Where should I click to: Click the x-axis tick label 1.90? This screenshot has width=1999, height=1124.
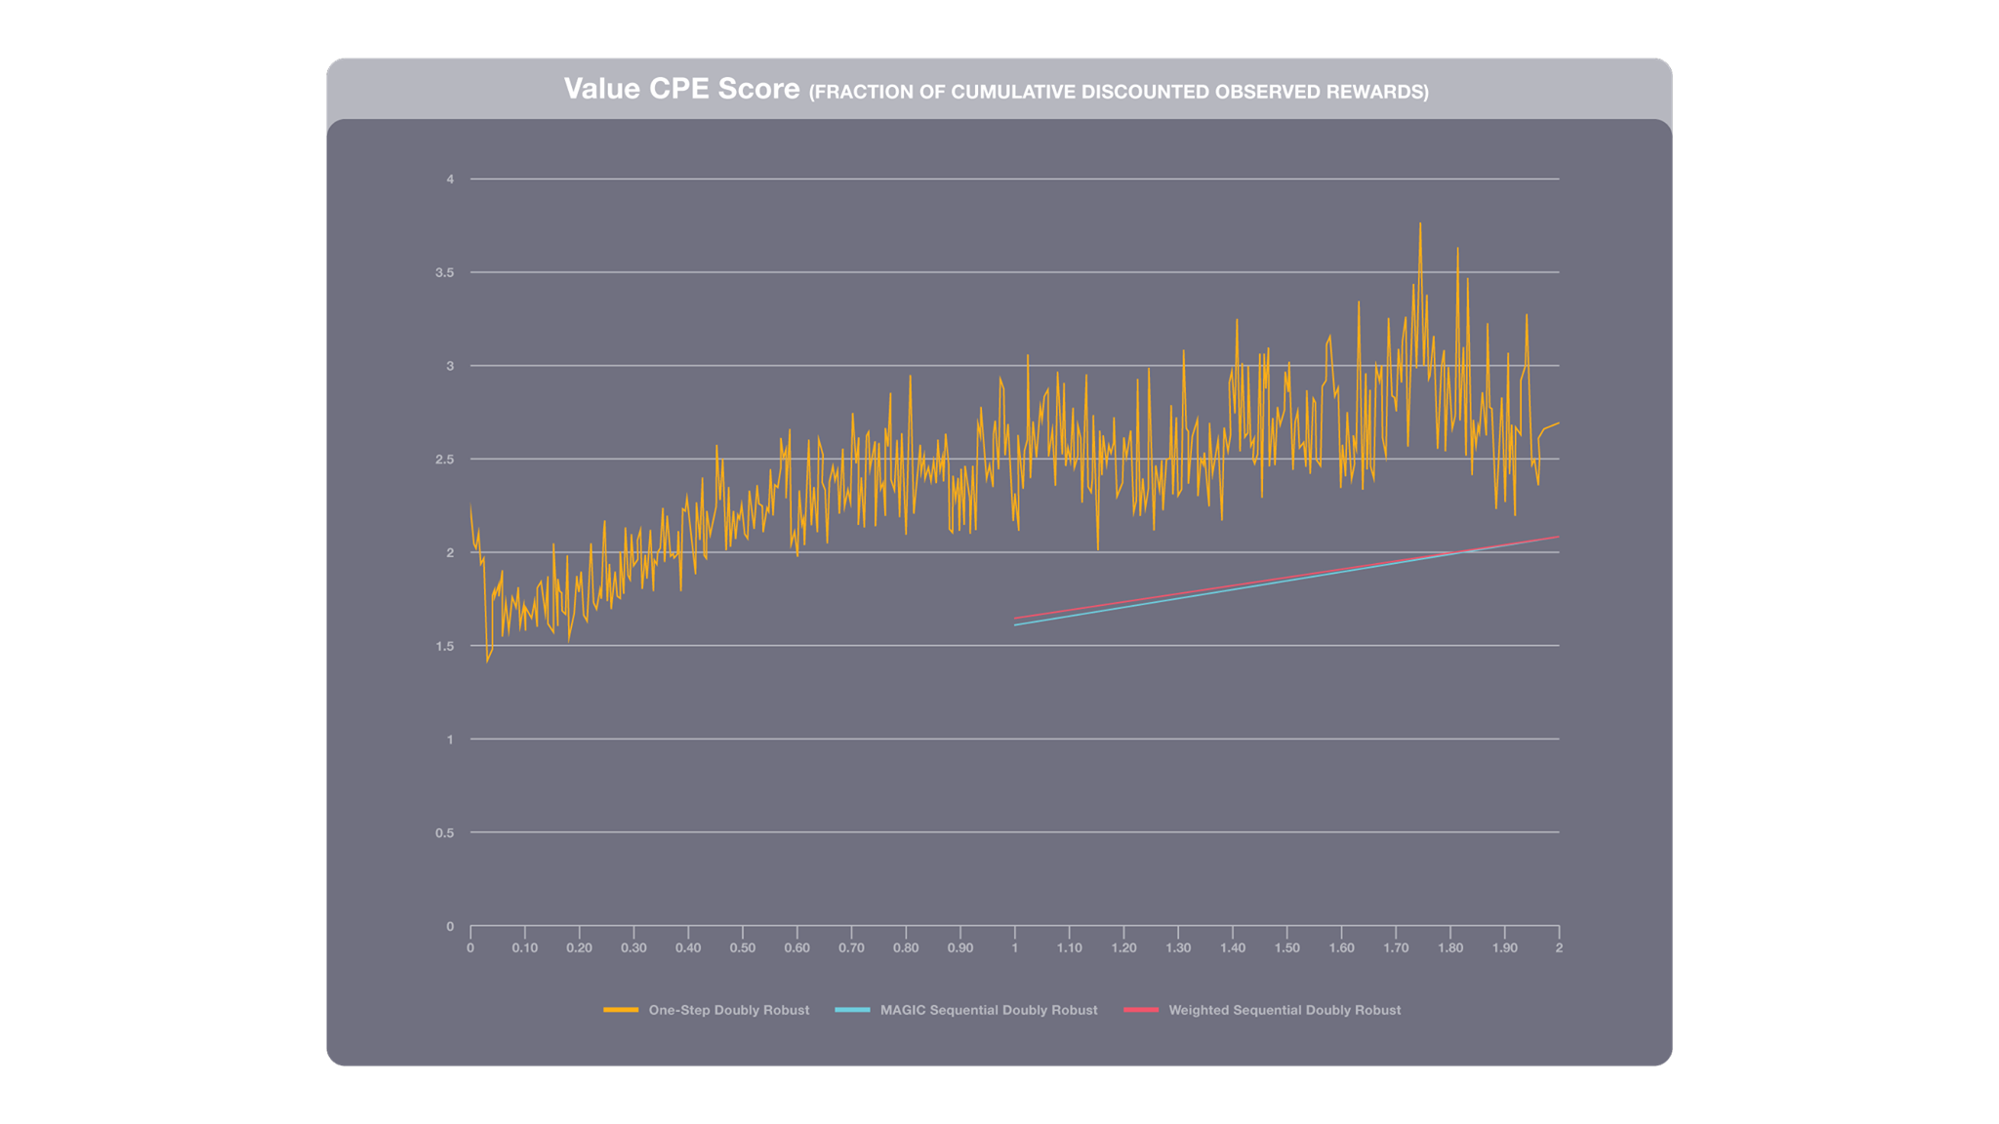tap(1504, 948)
